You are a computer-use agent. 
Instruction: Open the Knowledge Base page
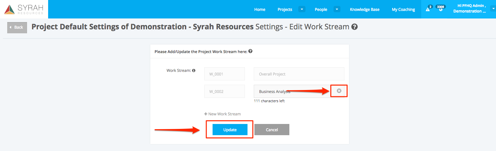click(365, 10)
